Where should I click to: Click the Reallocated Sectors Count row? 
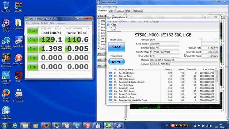point(161,82)
